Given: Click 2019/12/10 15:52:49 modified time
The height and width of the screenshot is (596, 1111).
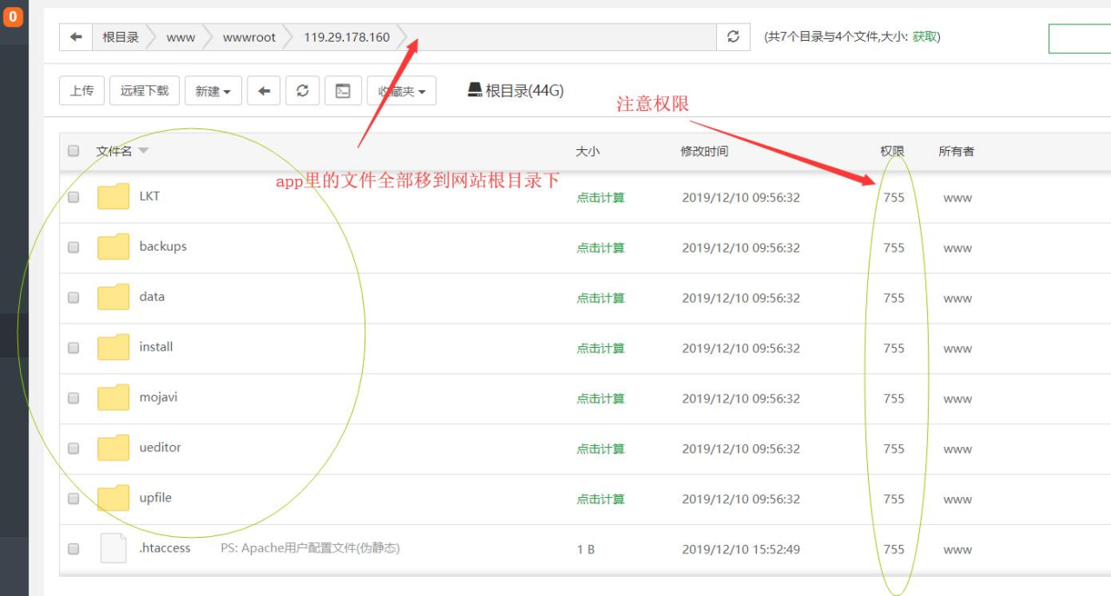Looking at the screenshot, I should tap(741, 549).
